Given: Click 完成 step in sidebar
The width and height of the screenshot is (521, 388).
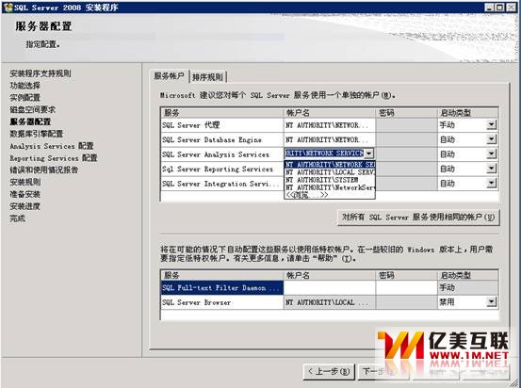Looking at the screenshot, I should pos(17,218).
